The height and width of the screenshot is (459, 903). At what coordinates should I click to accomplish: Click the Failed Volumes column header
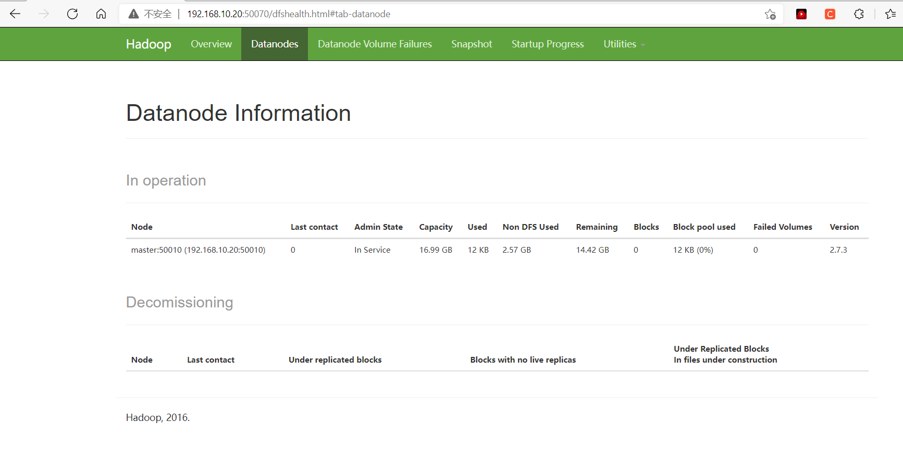[783, 227]
